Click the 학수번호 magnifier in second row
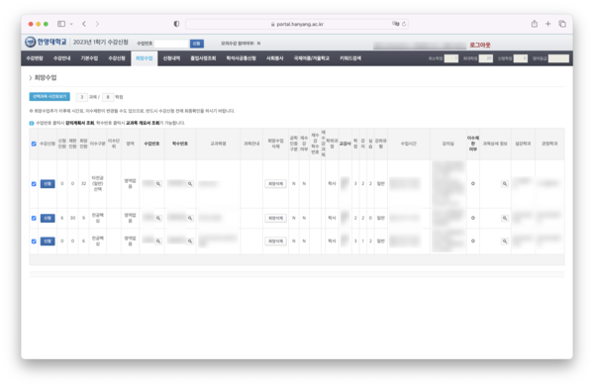594x387 pixels. coord(190,218)
